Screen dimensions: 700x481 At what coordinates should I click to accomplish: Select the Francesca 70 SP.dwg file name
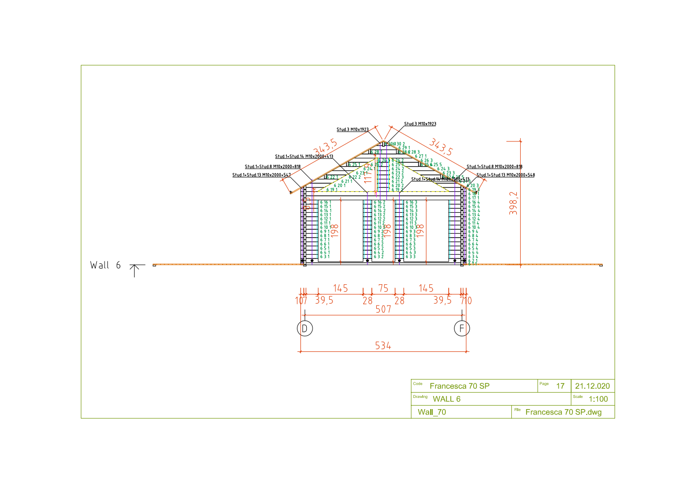[563, 412]
